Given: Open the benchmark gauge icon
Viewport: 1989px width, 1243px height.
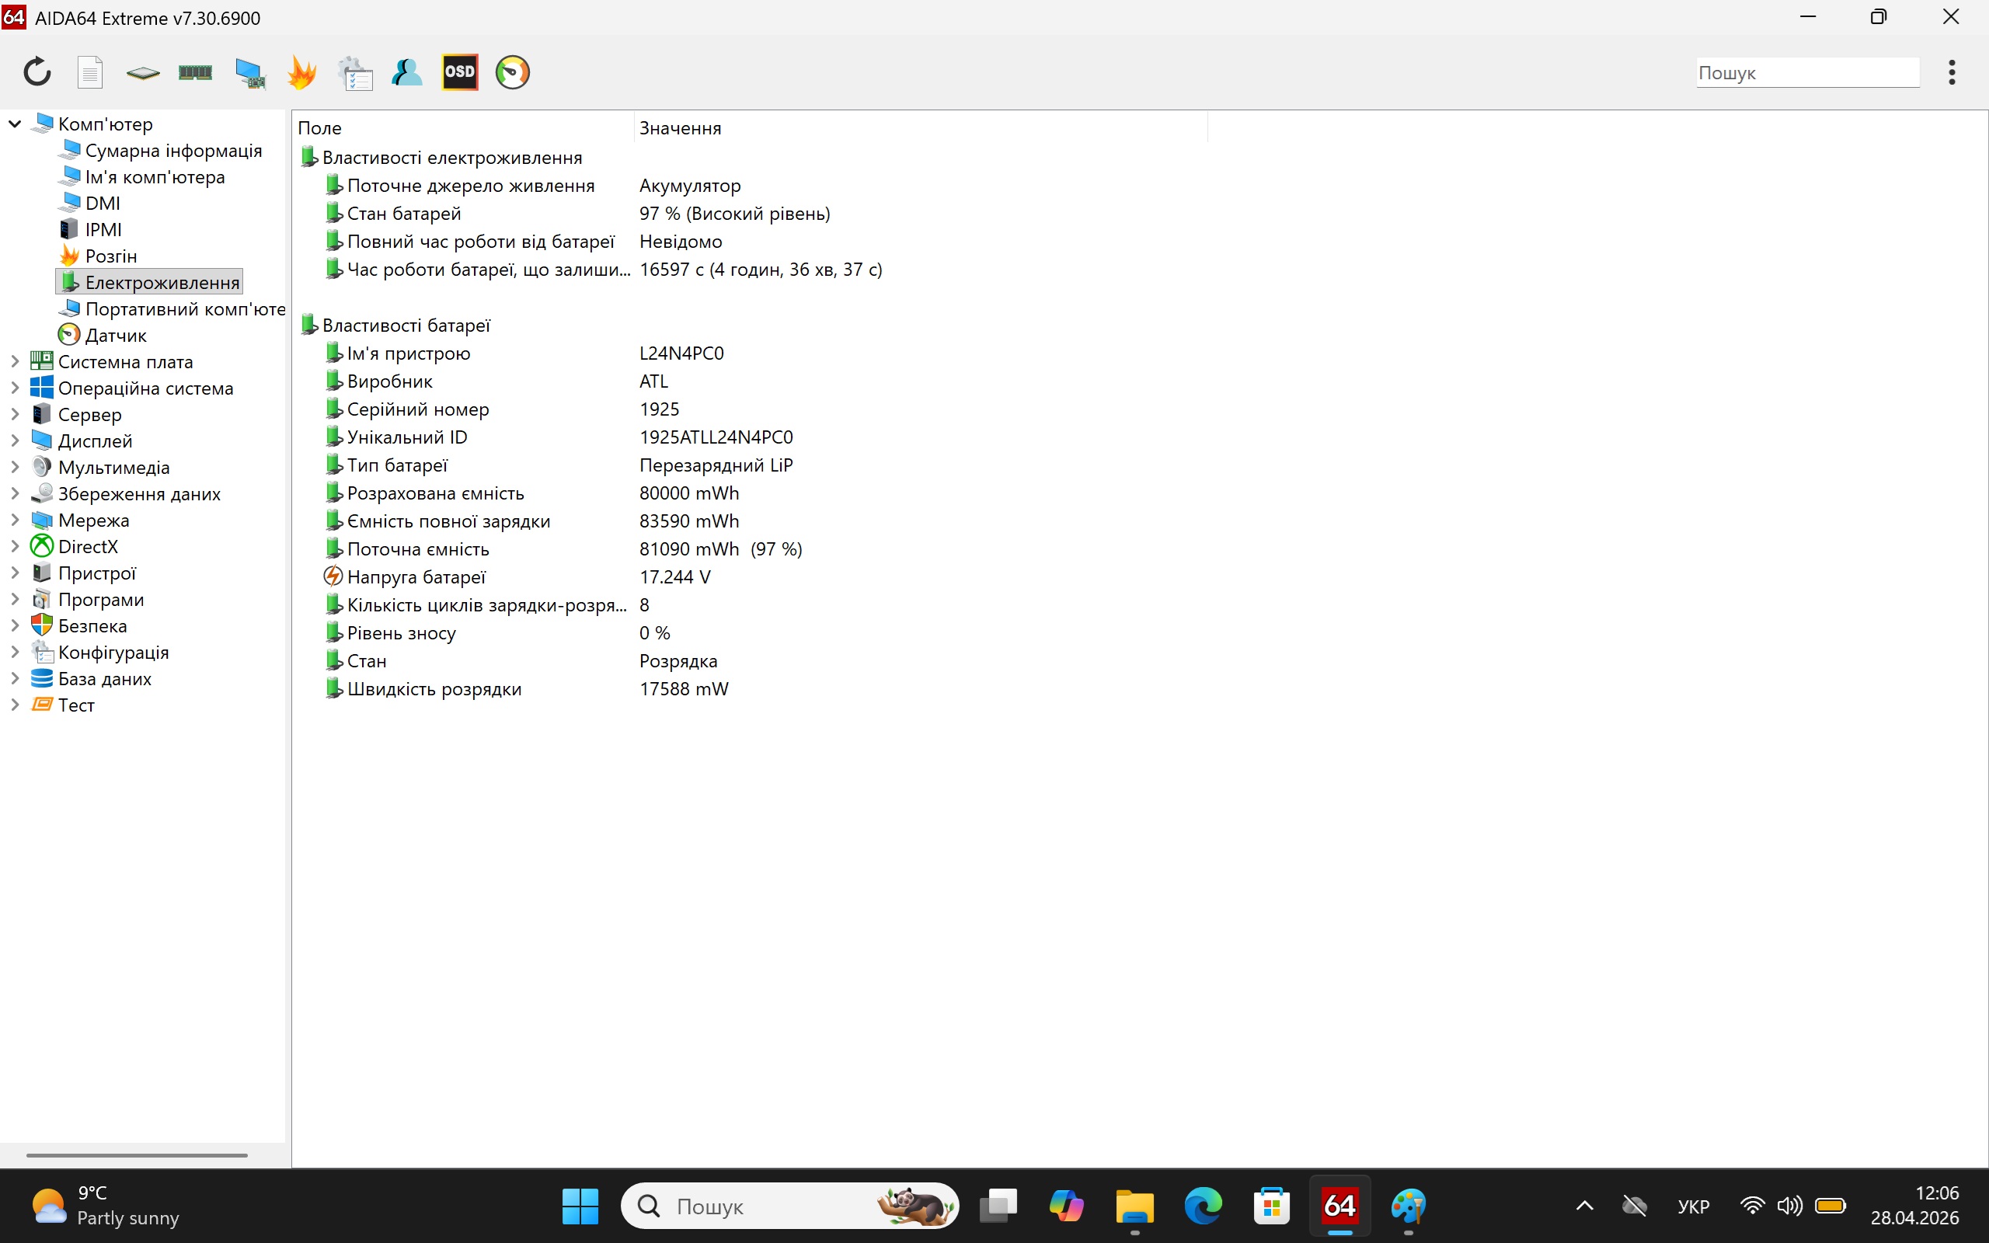Looking at the screenshot, I should (x=513, y=72).
